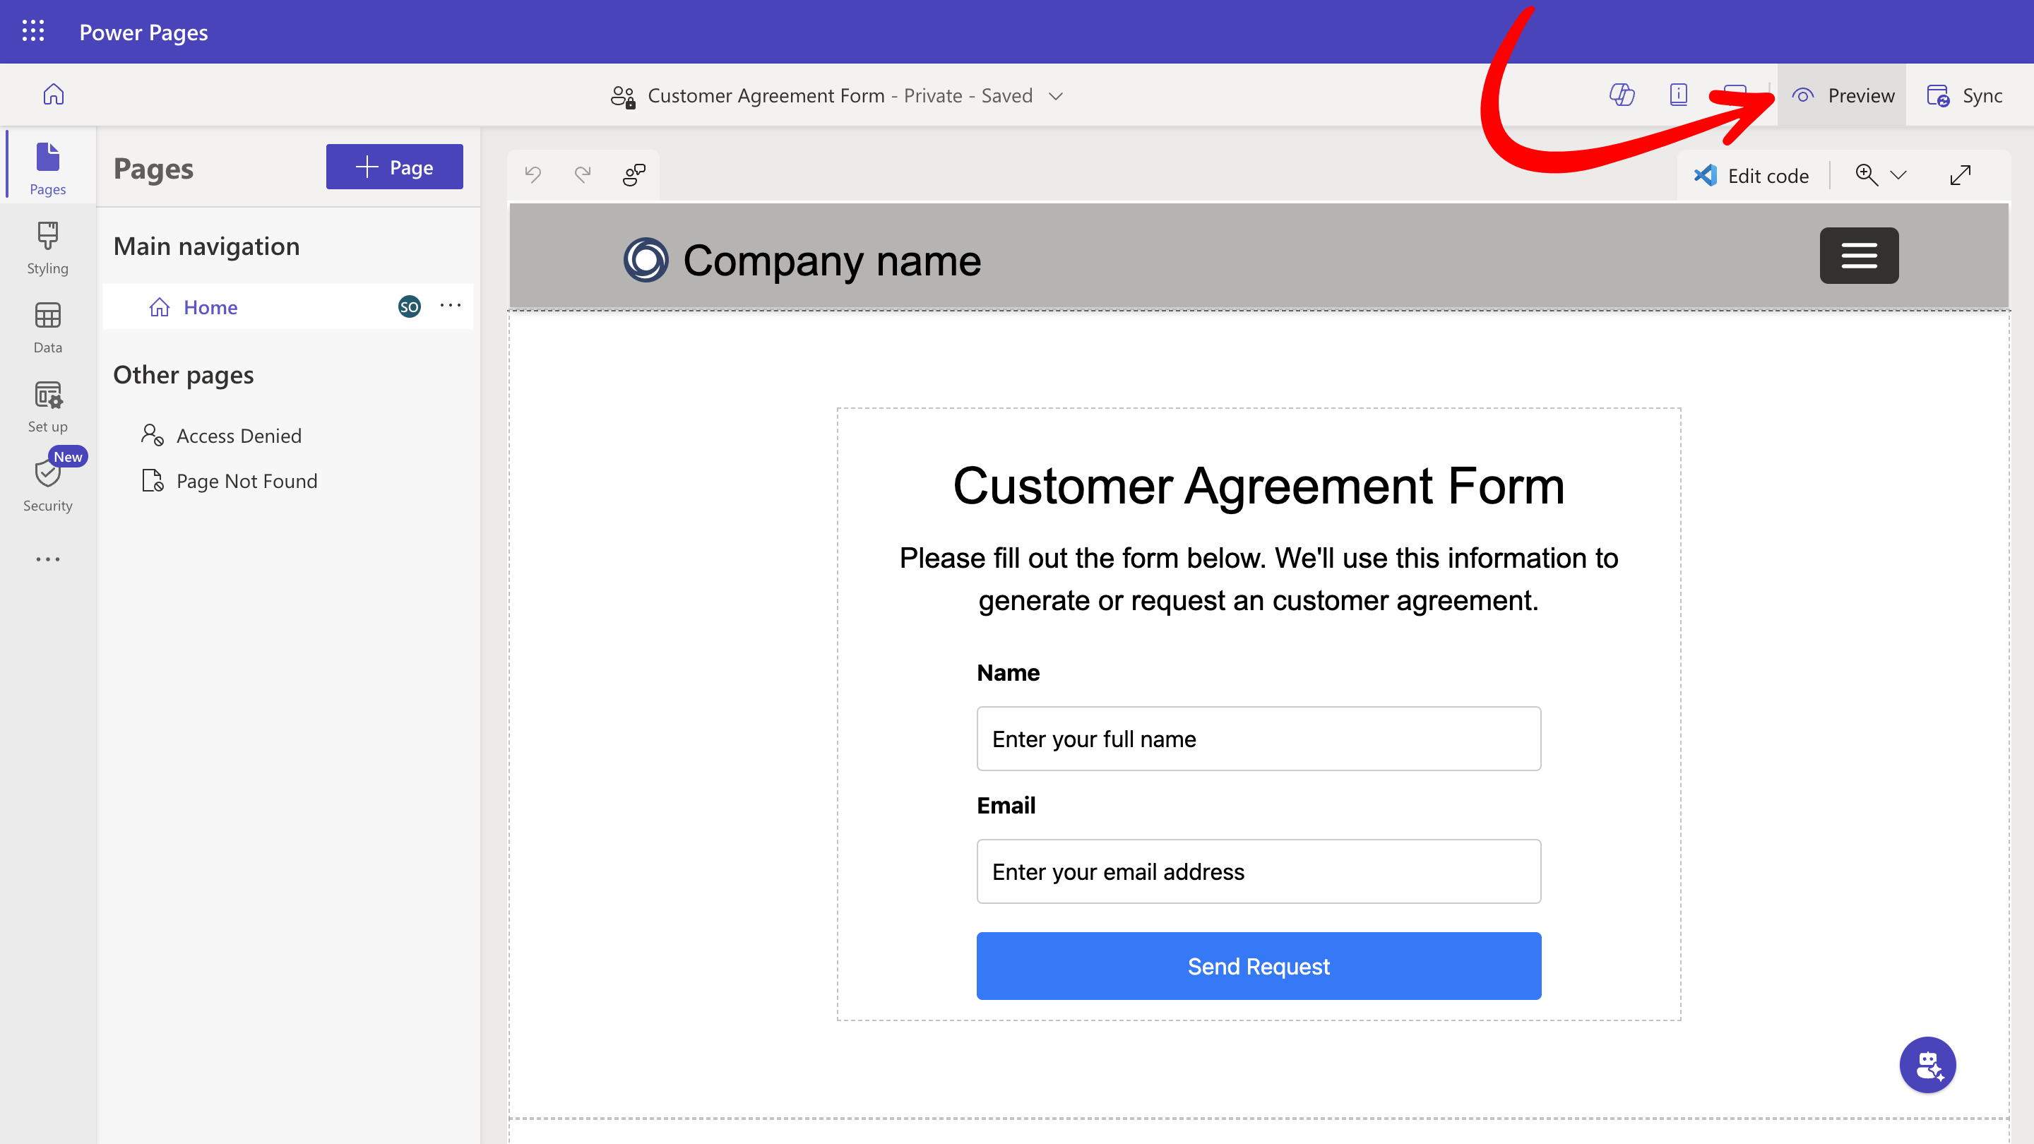
Task: Expand canvas to full screen
Action: click(1960, 174)
